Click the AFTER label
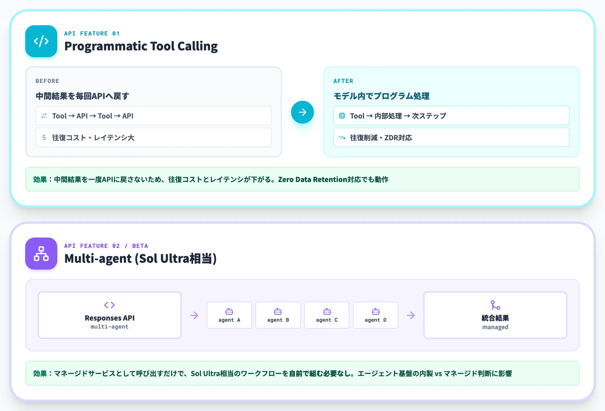The height and width of the screenshot is (411, 605). pos(343,81)
